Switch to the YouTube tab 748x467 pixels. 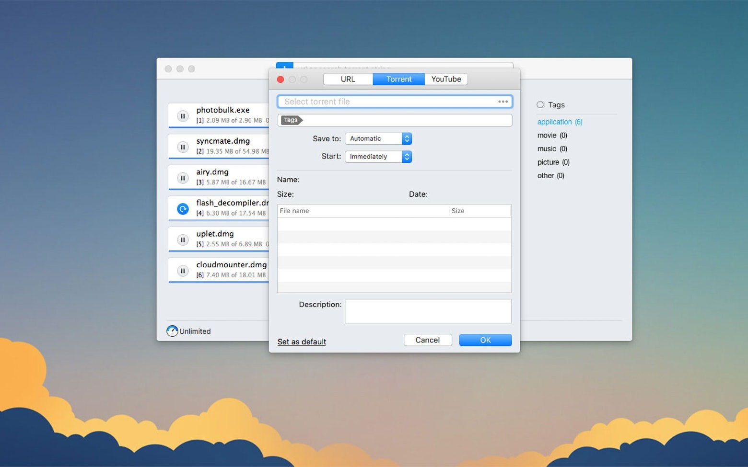pos(446,79)
